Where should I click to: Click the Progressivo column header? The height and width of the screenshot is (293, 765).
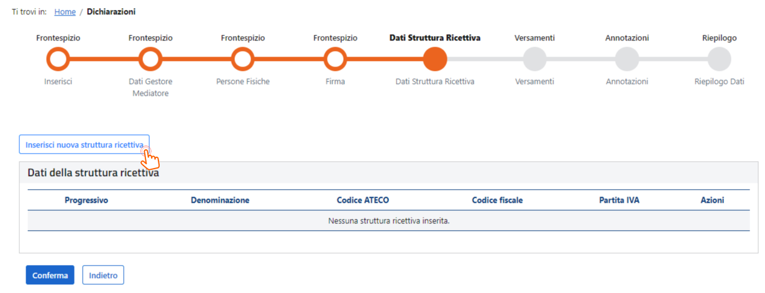[86, 200]
